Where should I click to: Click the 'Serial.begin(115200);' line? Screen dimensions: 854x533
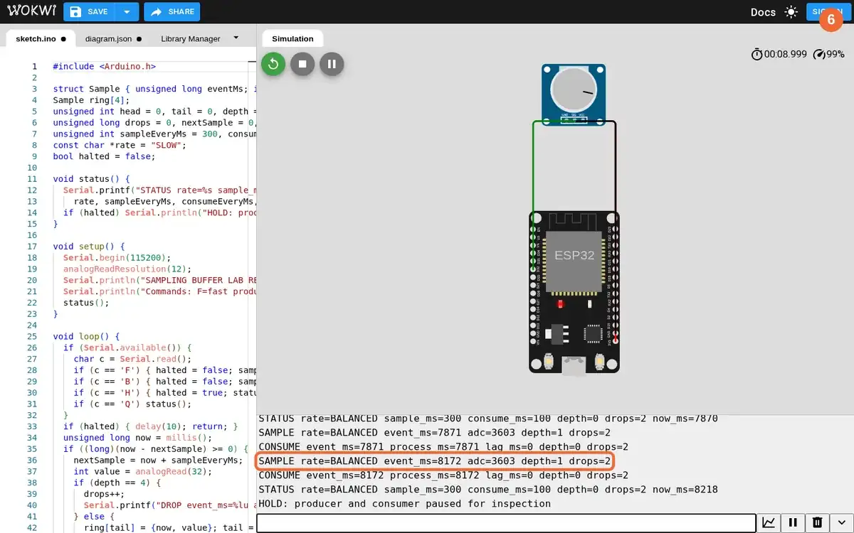pyautogui.click(x=117, y=258)
